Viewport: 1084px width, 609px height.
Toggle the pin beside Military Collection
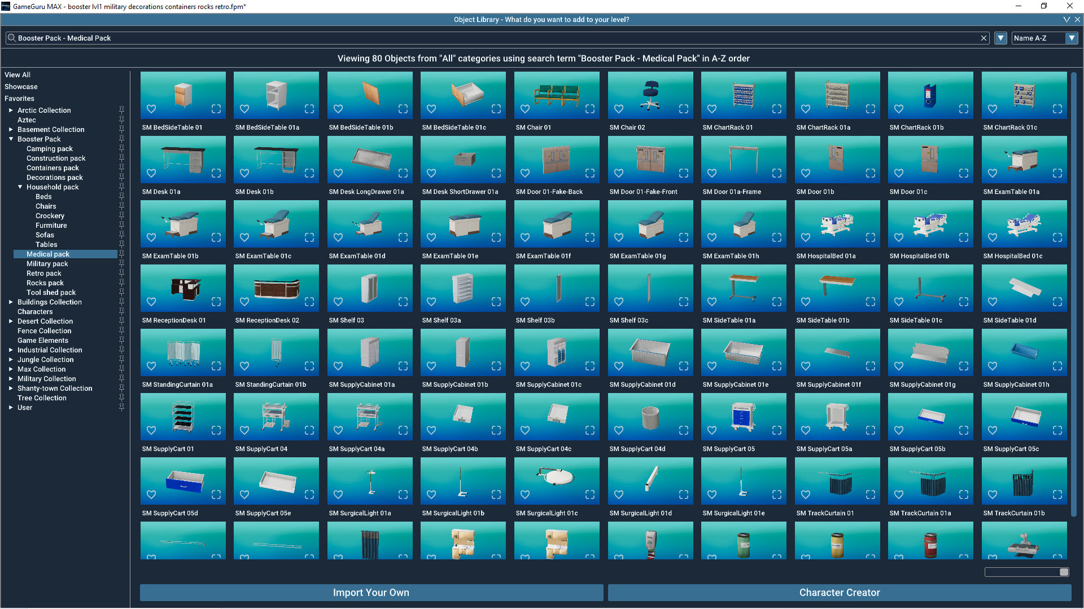pyautogui.click(x=121, y=378)
